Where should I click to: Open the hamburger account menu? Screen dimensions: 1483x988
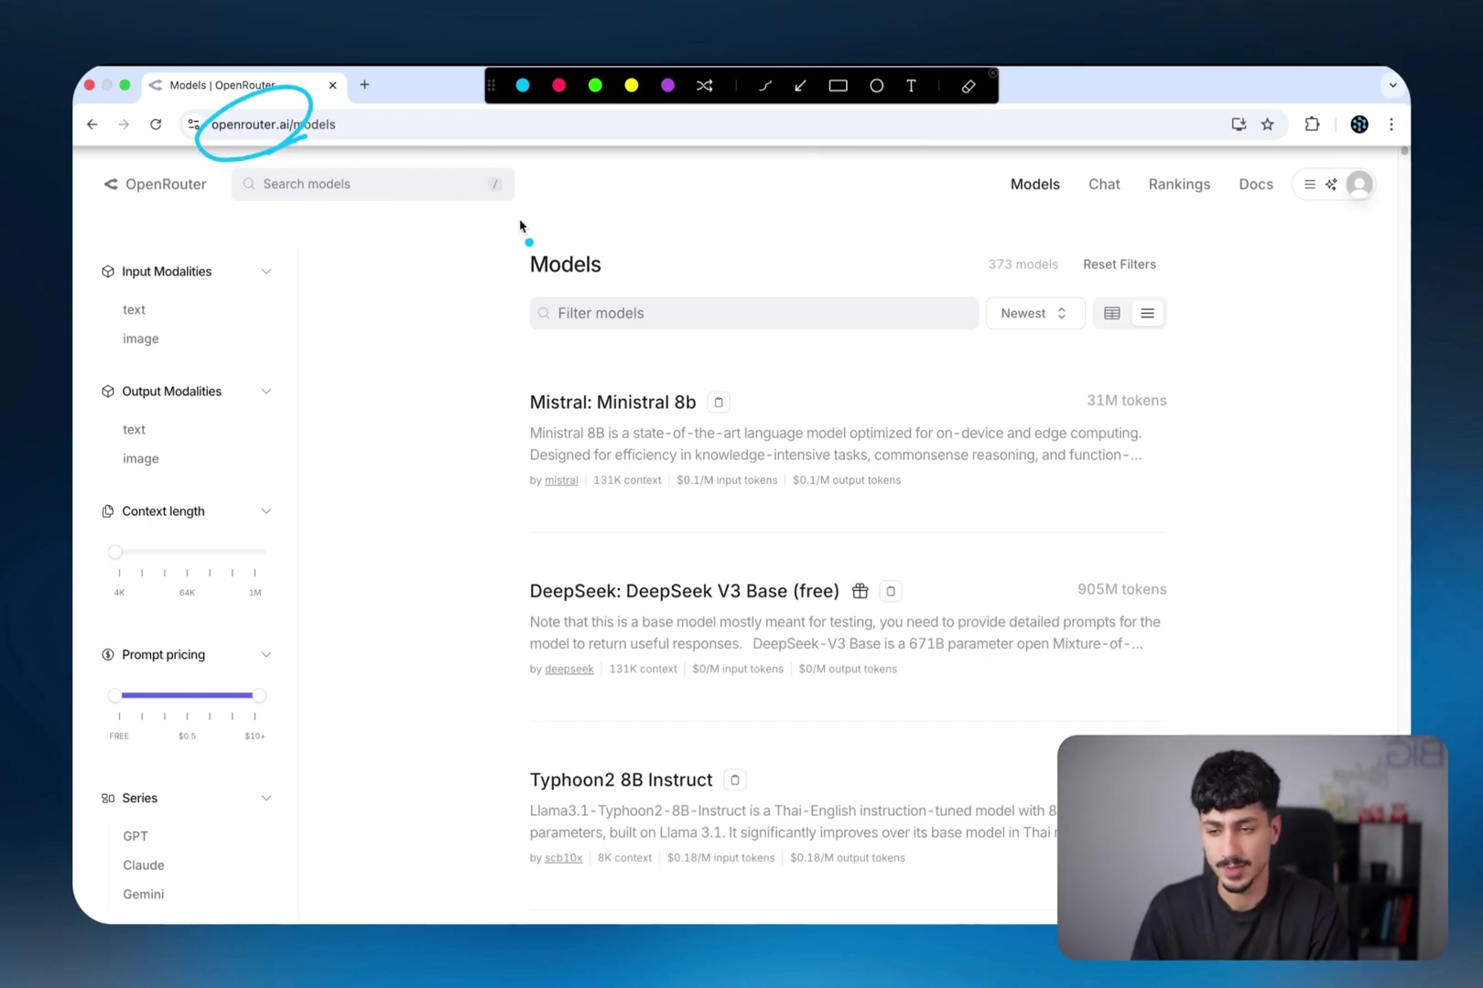(1310, 185)
